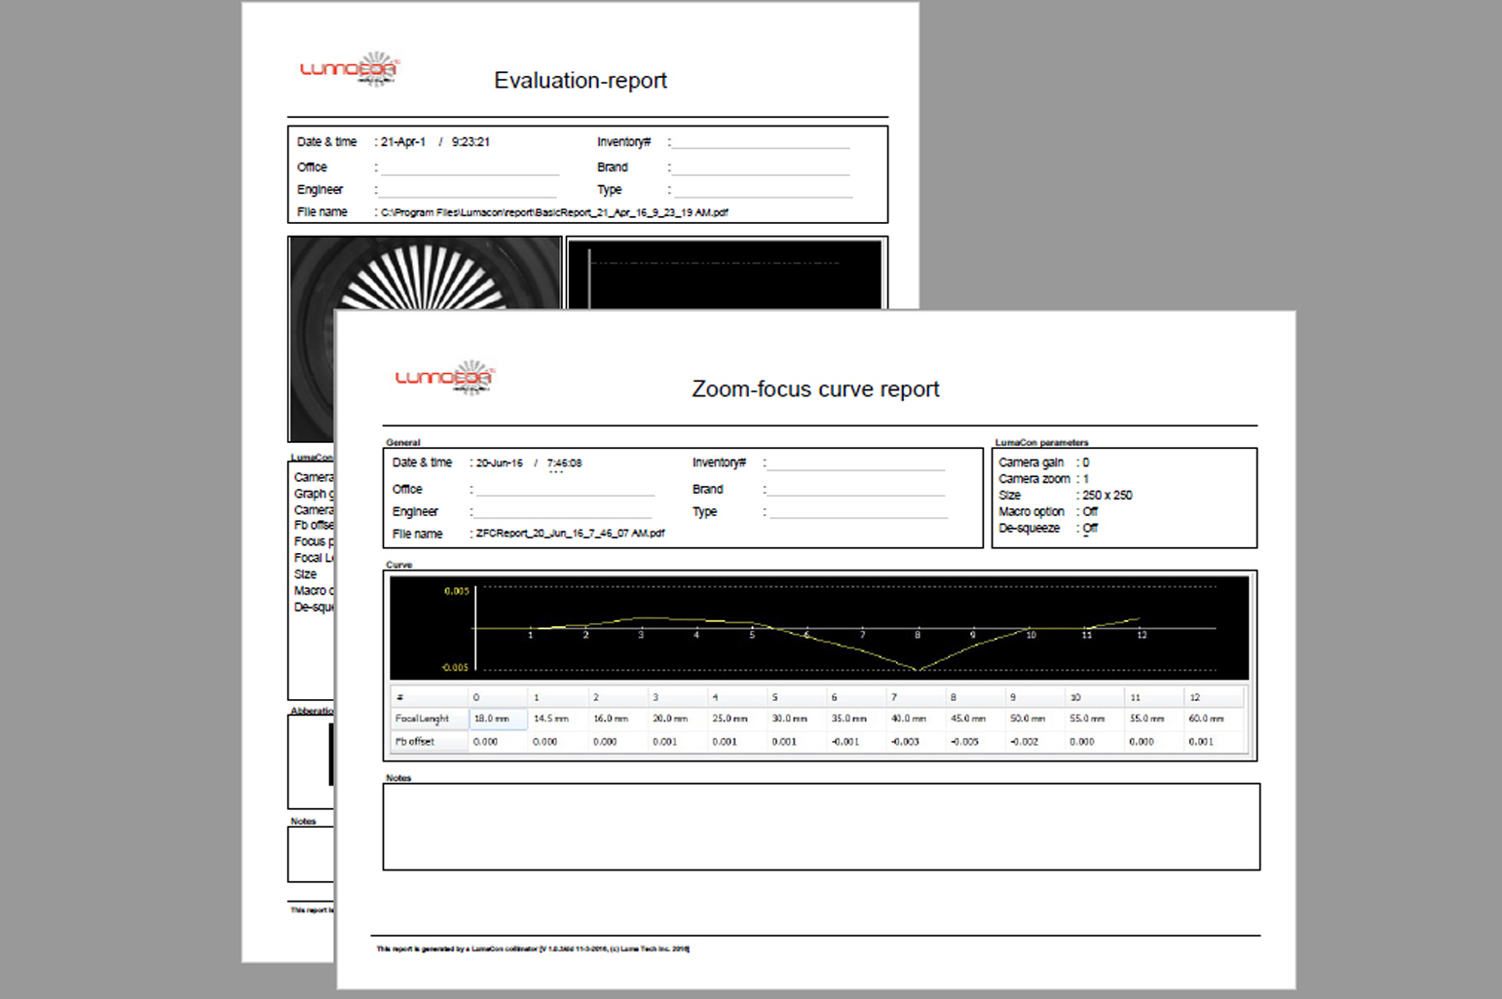Click the Camera zoom value 1
Viewport: 1502px width, 999px height.
pos(1086,479)
